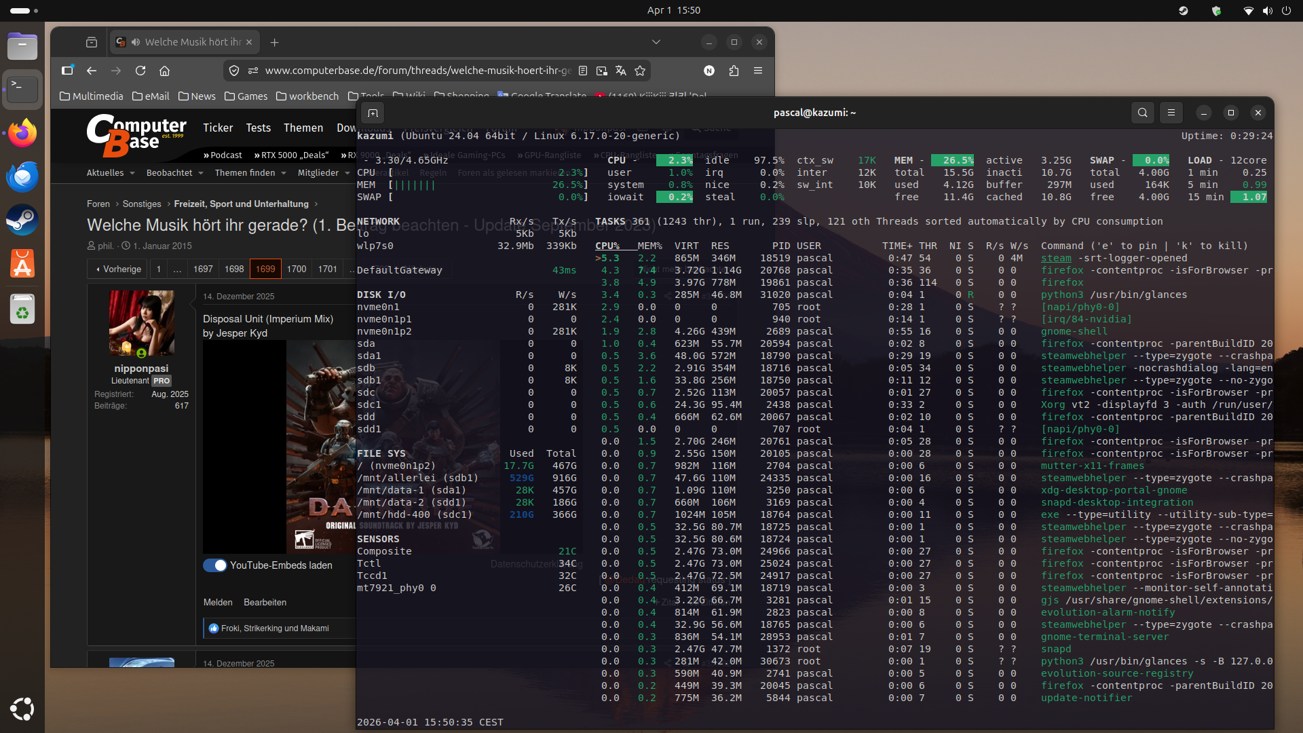
Task: Click the translate icon in the address bar
Action: [x=622, y=70]
